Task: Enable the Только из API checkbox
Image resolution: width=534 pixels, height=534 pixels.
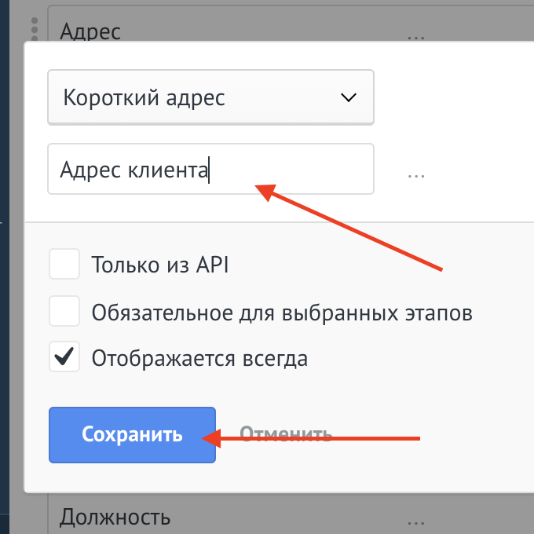Action: pos(64,265)
